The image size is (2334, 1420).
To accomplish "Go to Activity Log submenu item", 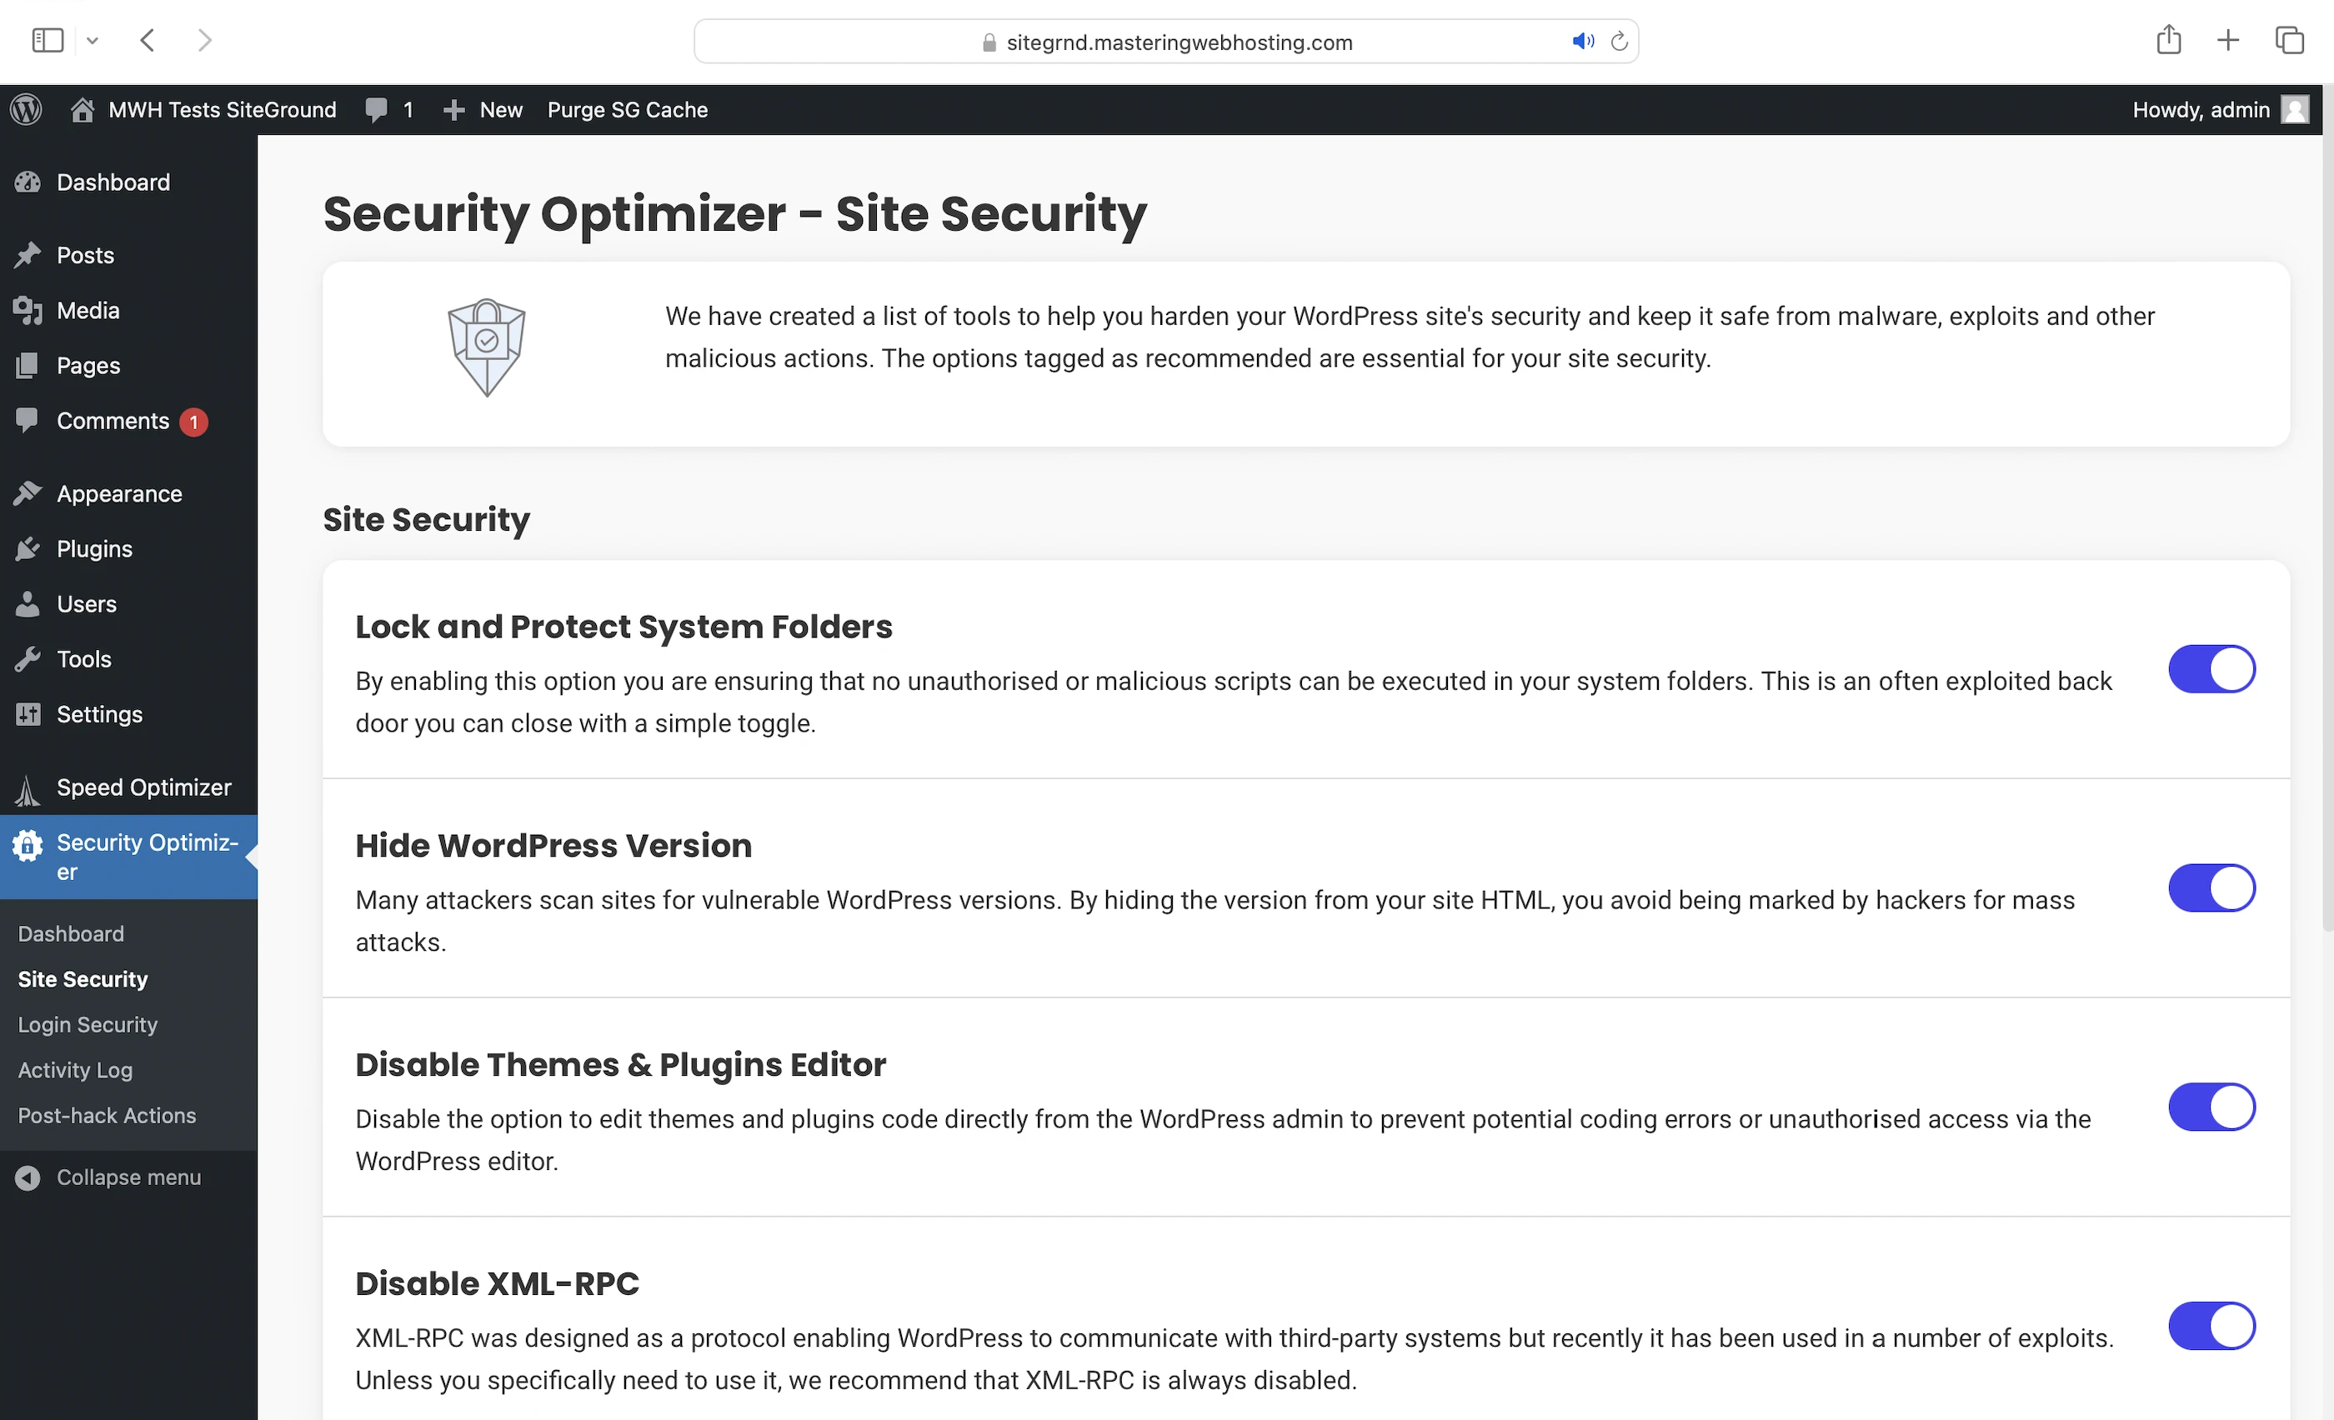I will (75, 1070).
